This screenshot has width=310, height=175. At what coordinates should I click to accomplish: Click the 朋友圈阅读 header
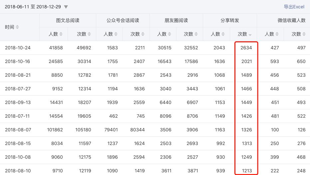pyautogui.click(x=176, y=20)
